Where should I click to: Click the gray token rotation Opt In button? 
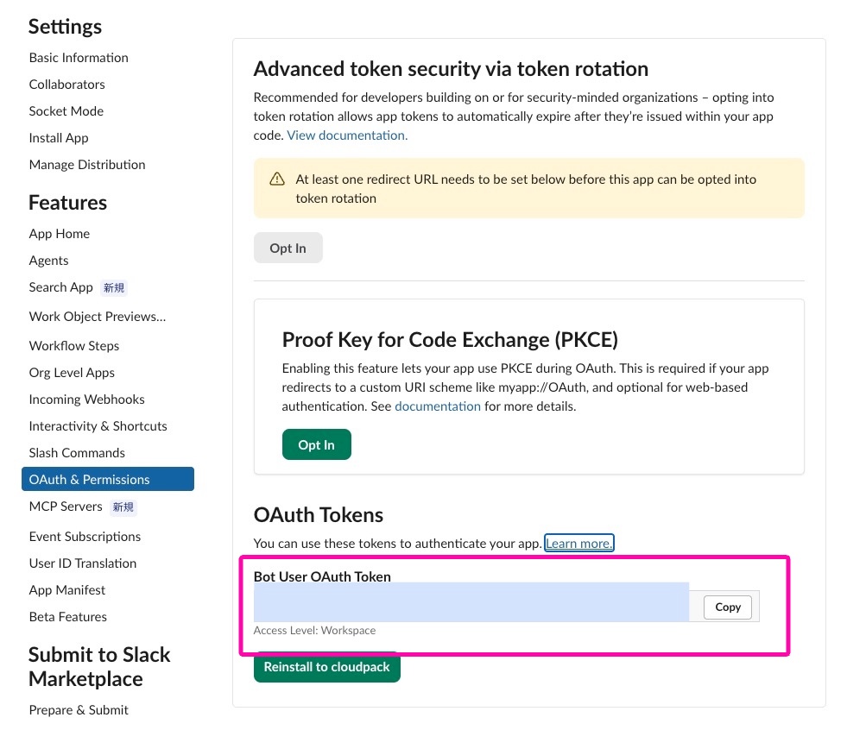tap(288, 248)
